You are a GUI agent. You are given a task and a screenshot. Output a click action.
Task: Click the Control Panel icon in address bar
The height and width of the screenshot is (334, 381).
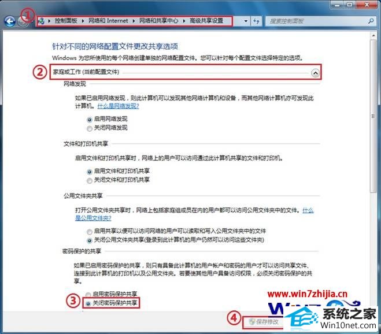click(x=41, y=21)
